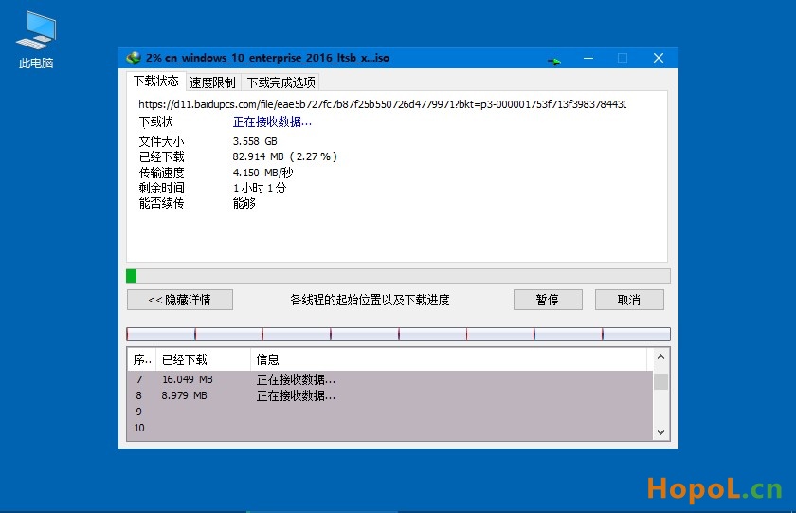
Task: Open the 速度限制 tab
Action: pyautogui.click(x=212, y=82)
